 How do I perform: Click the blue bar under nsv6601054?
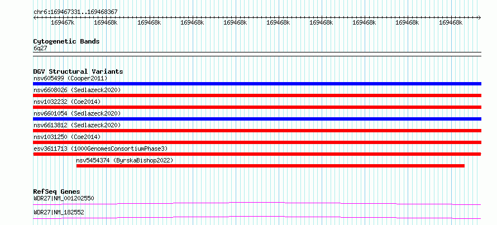point(257,119)
